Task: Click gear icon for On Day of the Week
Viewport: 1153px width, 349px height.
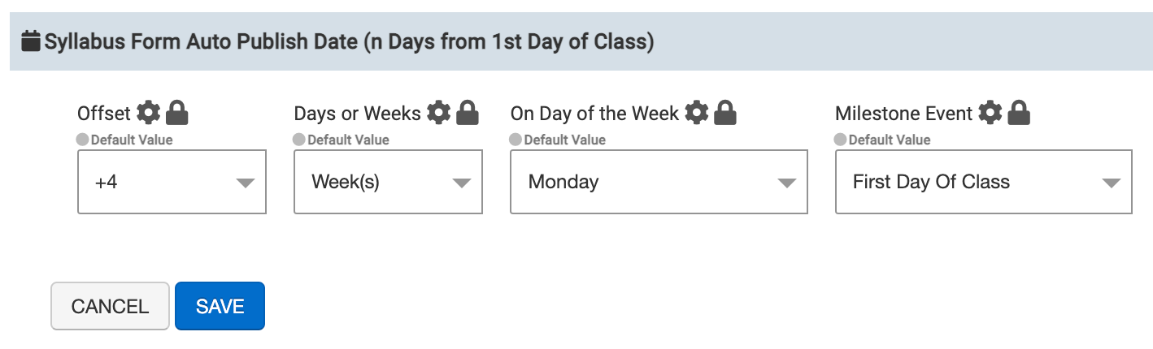Action: [x=696, y=113]
